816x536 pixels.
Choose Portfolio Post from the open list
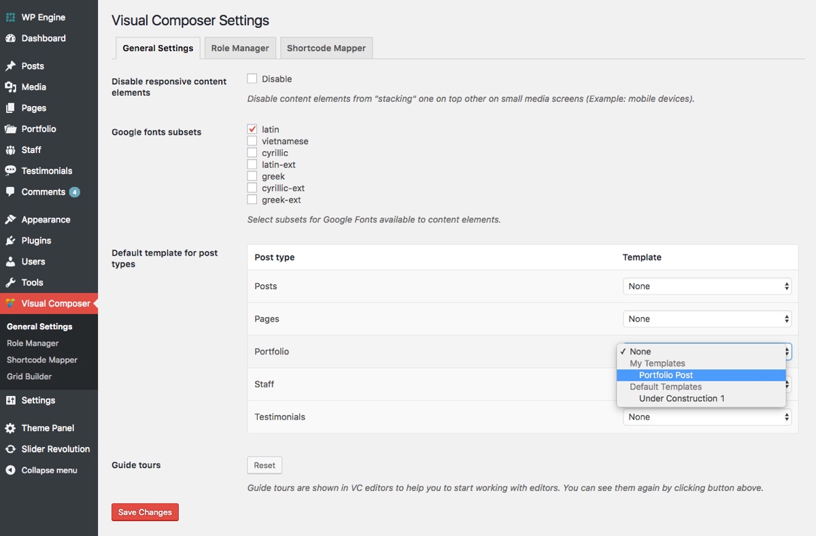[666, 375]
